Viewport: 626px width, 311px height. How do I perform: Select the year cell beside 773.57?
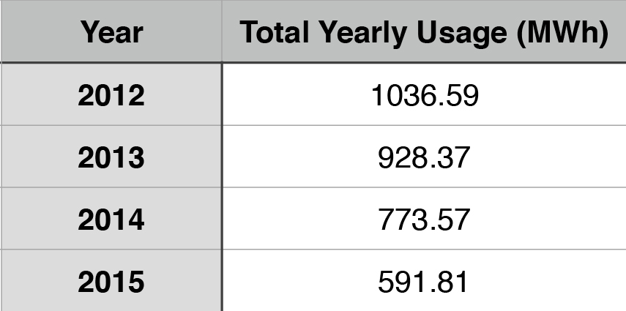click(111, 220)
